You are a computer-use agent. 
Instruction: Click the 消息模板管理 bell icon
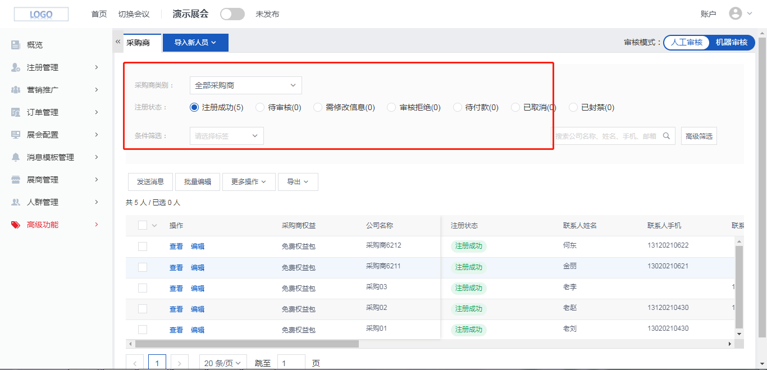tap(16, 157)
